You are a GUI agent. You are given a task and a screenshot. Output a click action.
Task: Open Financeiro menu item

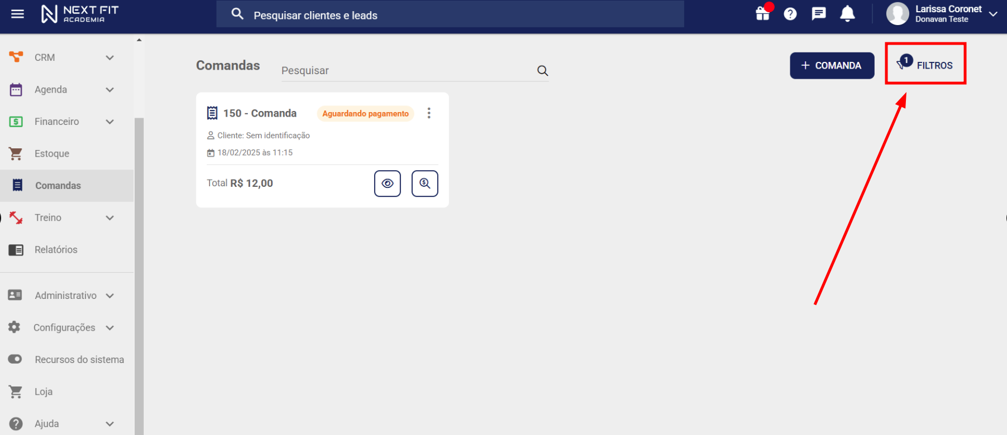[67, 122]
